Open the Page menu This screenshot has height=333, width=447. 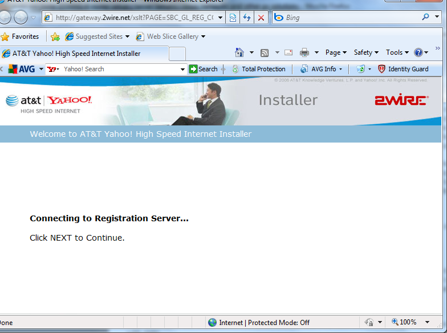336,52
